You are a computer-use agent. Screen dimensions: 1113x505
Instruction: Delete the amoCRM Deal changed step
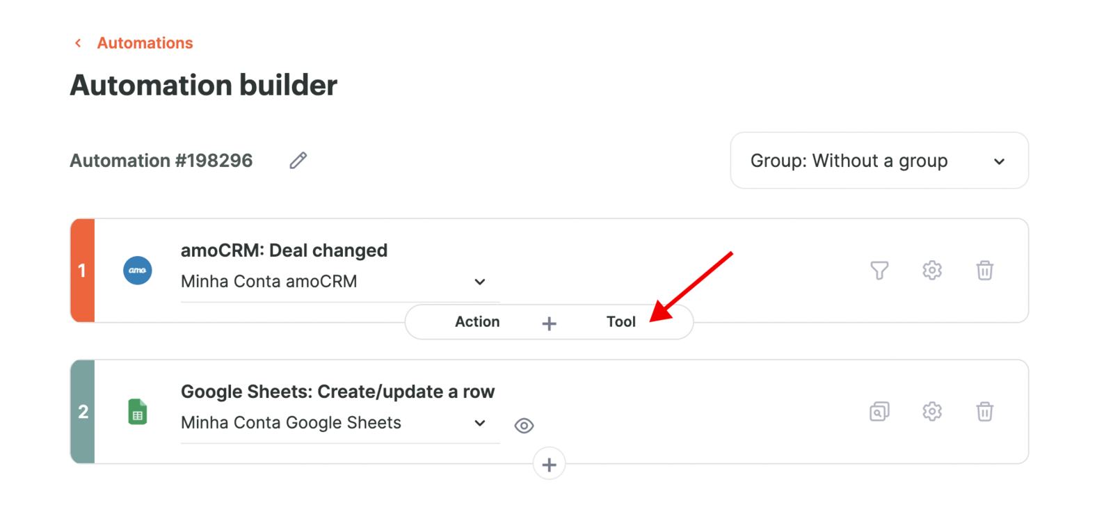click(984, 270)
